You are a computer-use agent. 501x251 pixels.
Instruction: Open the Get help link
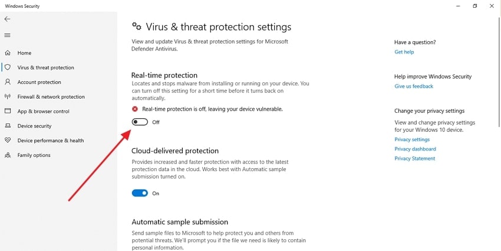point(404,52)
